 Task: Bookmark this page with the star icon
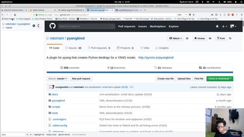coord(193,14)
